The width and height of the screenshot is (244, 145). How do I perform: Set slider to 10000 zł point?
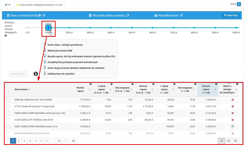(236, 28)
